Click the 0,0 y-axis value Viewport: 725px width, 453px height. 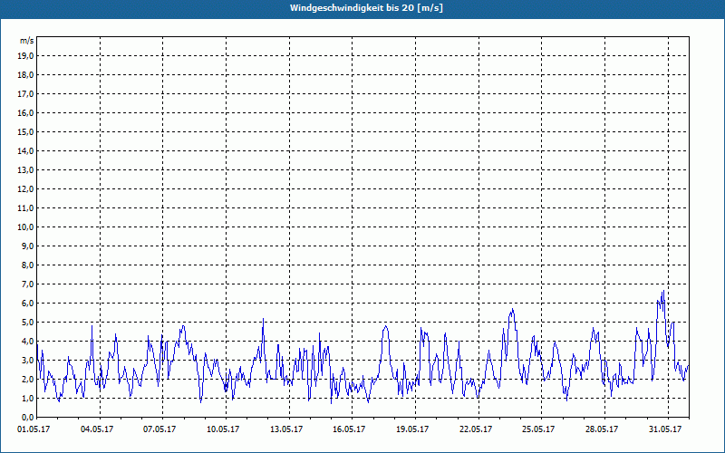(27, 418)
